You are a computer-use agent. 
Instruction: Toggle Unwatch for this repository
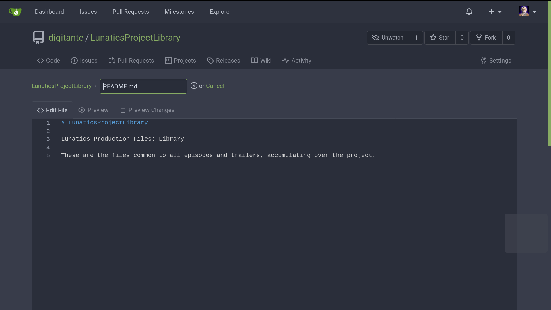(388, 38)
